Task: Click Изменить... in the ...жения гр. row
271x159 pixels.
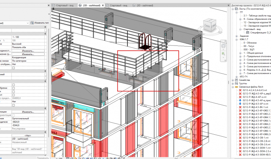Action: click(28, 54)
